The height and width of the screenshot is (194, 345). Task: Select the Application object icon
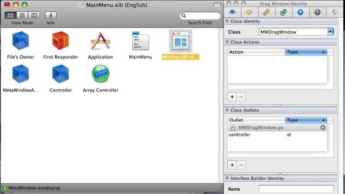tap(101, 41)
